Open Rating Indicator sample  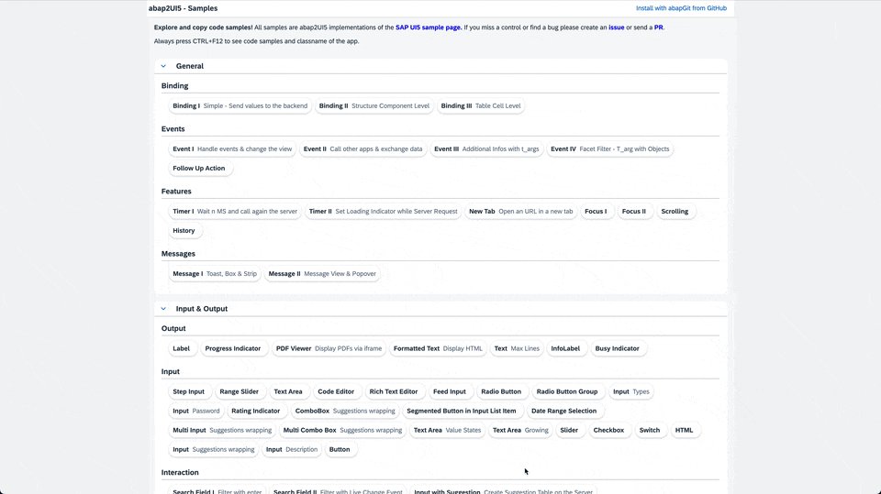point(256,411)
